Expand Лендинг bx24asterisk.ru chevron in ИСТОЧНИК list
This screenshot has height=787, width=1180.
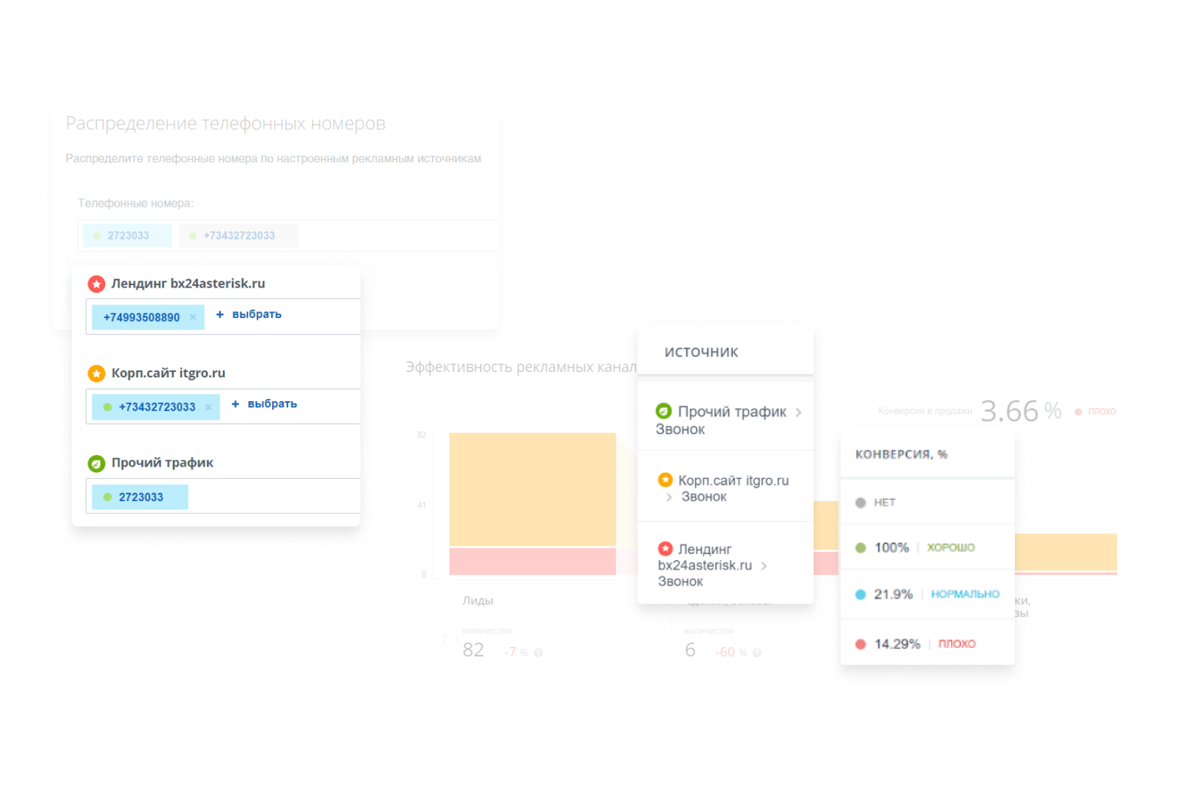point(764,566)
